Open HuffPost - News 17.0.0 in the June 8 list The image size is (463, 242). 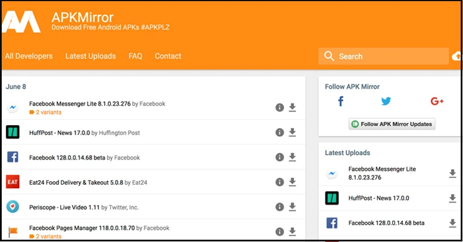[x=60, y=133]
